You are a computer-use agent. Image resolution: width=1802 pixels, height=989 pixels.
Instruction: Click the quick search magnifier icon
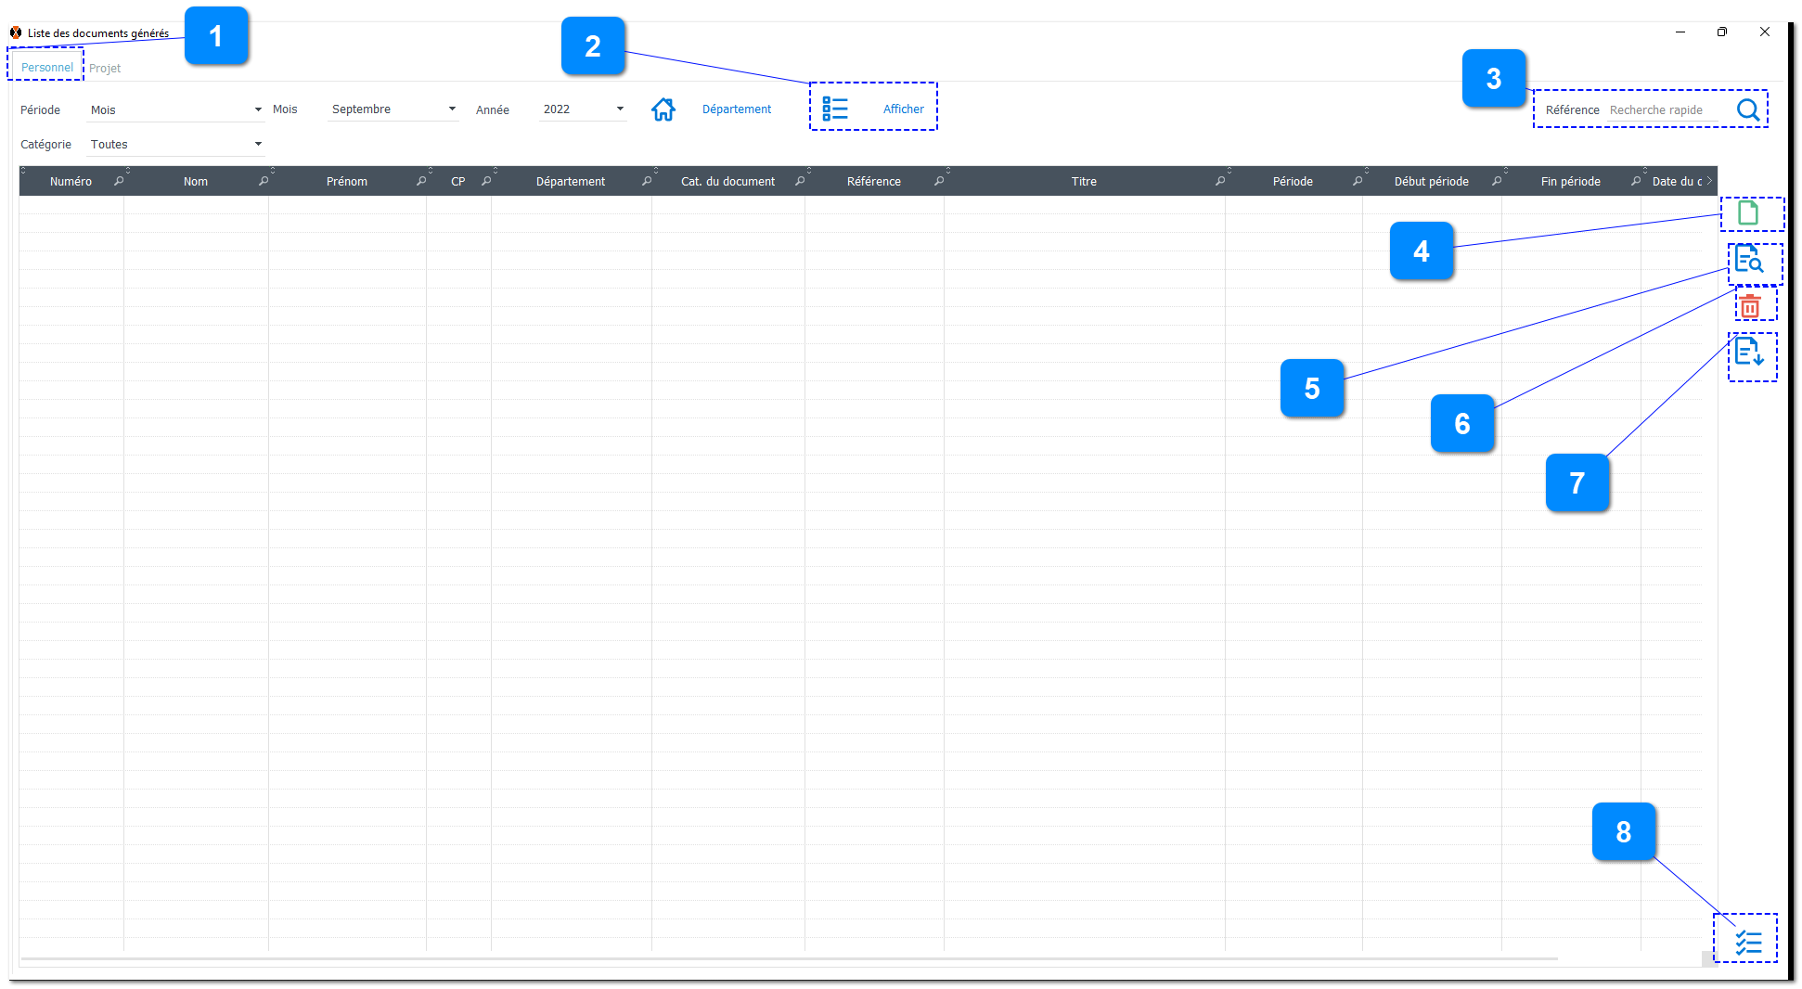pyautogui.click(x=1747, y=109)
